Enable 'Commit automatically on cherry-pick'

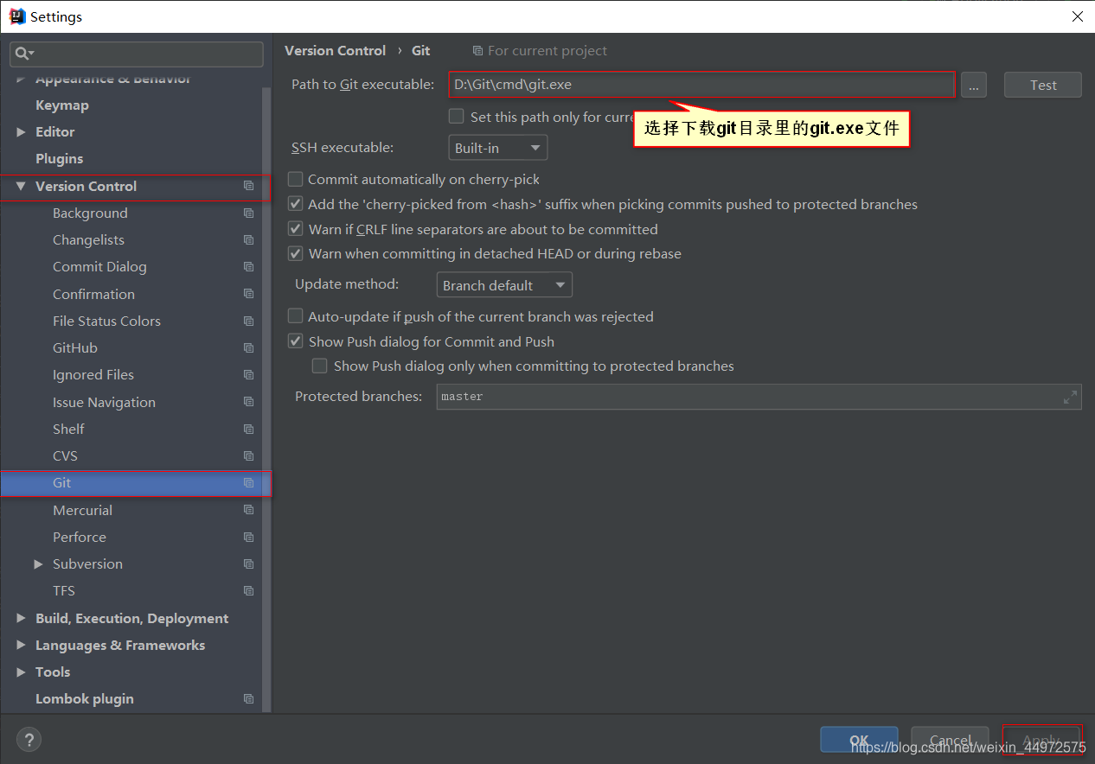pyautogui.click(x=295, y=179)
